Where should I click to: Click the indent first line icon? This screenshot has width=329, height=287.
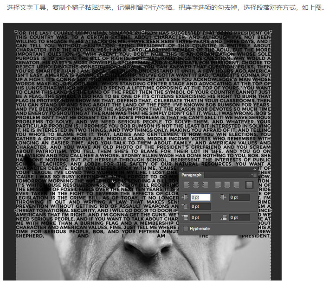pyautogui.click(x=186, y=206)
